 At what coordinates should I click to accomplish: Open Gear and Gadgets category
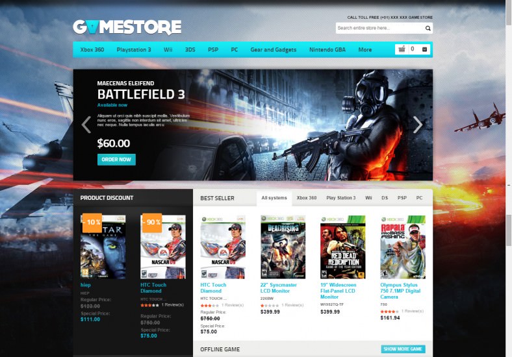coord(274,49)
